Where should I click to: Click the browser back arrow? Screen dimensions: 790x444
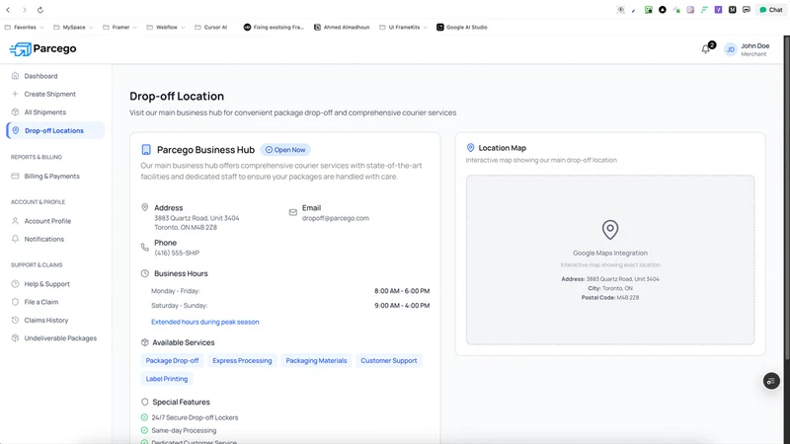(x=8, y=10)
